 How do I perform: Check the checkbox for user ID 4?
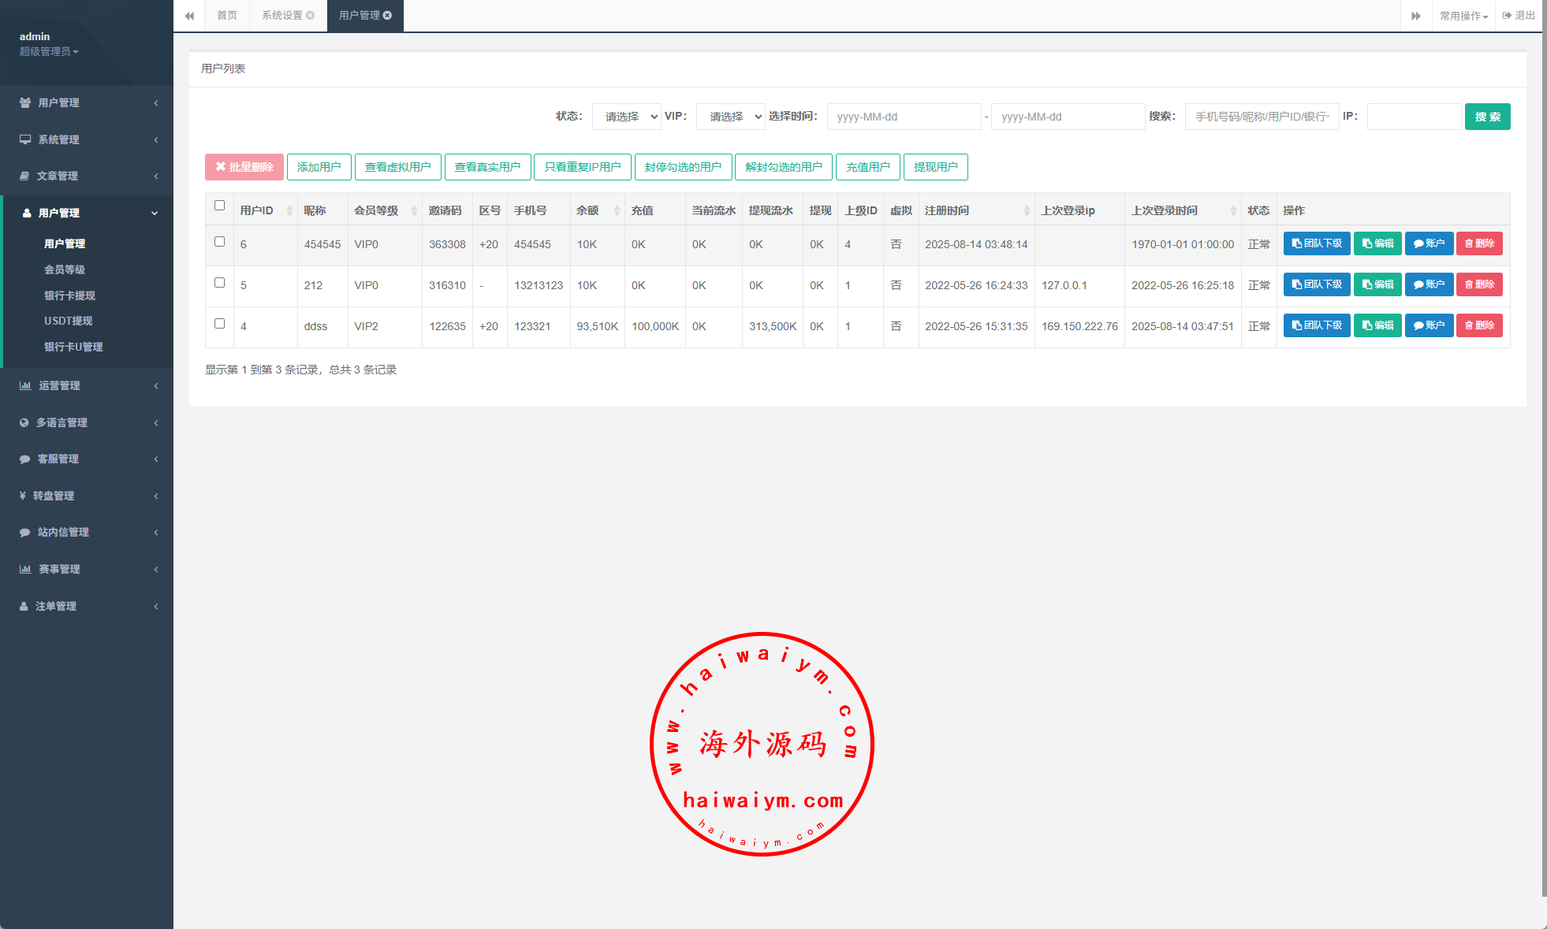219,324
